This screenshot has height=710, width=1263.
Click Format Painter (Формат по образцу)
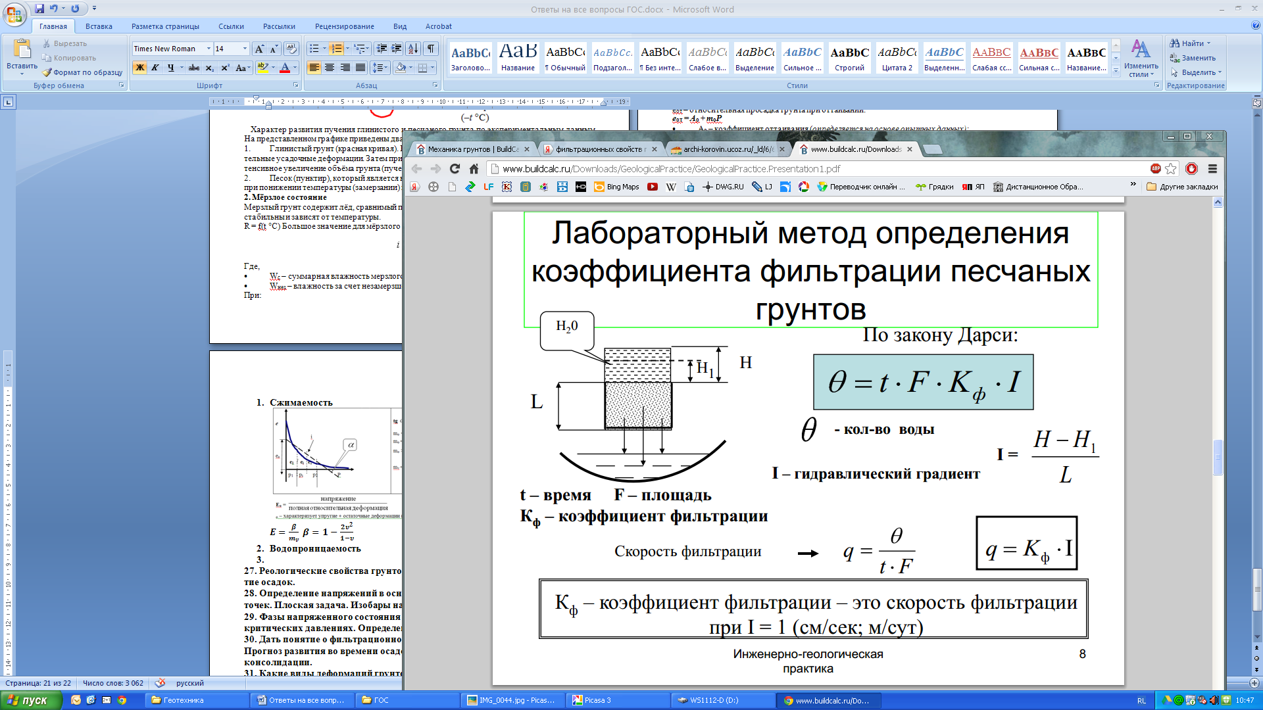[x=83, y=72]
